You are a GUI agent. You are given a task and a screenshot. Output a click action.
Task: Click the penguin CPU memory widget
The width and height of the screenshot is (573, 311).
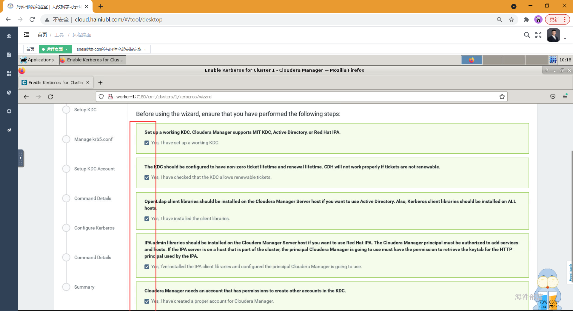(x=548, y=290)
